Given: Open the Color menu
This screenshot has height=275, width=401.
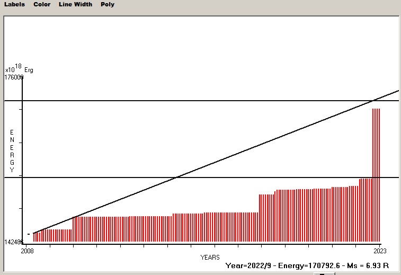Looking at the screenshot, I should [x=42, y=4].
